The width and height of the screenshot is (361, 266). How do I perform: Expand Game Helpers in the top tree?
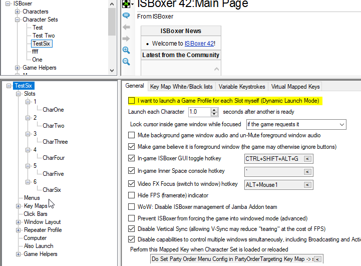tap(17, 68)
